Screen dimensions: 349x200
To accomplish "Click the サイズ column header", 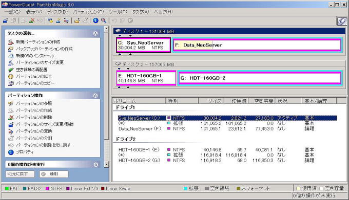I will 210,101.
